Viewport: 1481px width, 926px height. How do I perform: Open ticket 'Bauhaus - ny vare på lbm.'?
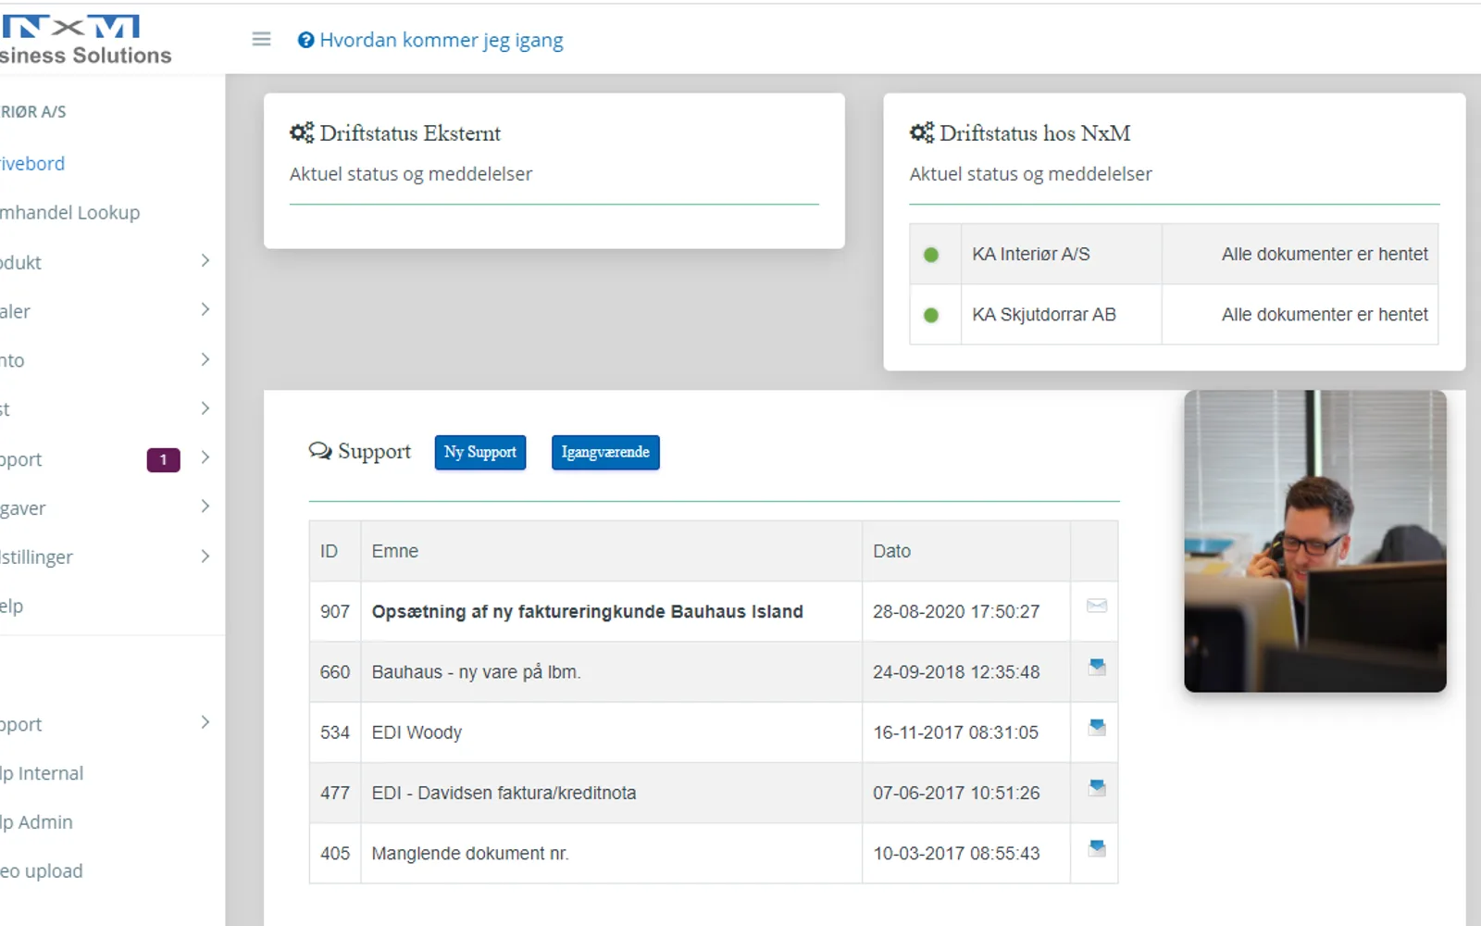[x=476, y=671]
